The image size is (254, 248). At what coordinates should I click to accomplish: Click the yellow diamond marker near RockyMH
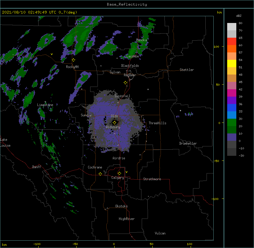74,60
